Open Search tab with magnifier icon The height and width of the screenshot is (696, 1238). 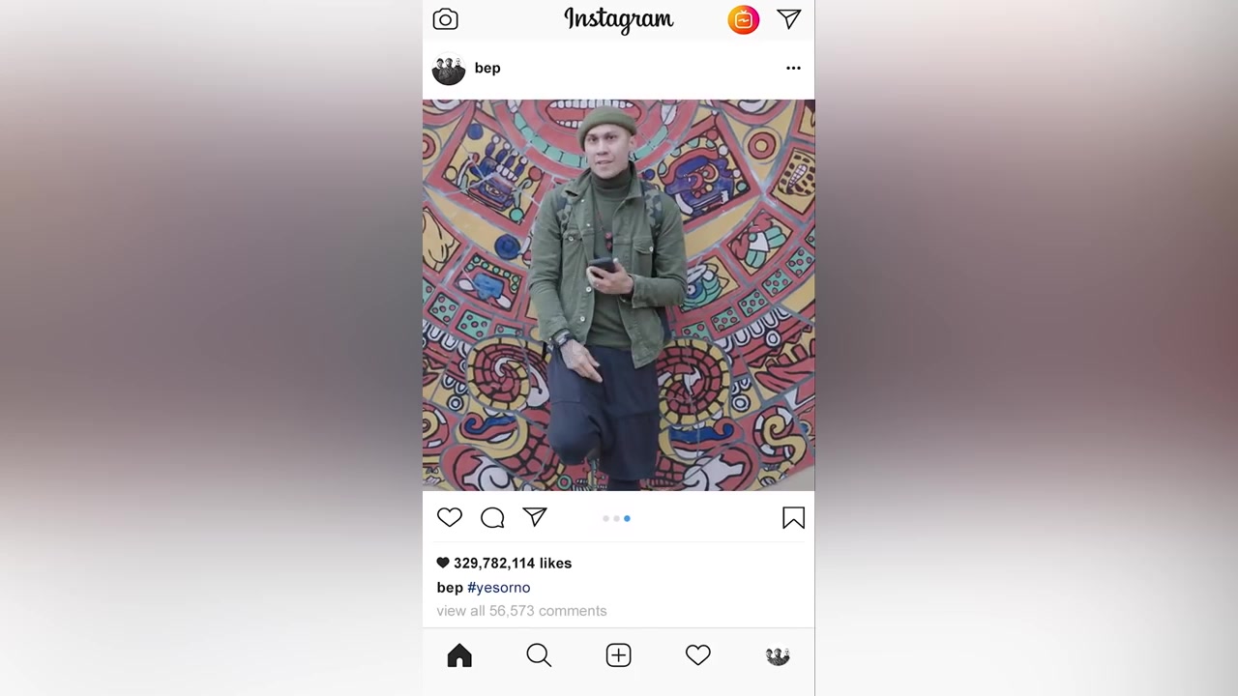tap(539, 655)
